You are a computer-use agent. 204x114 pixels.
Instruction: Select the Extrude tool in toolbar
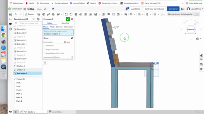(39, 14)
